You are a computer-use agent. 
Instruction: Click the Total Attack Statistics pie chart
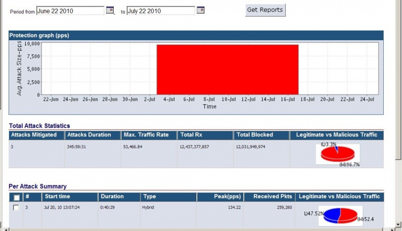tap(338, 154)
